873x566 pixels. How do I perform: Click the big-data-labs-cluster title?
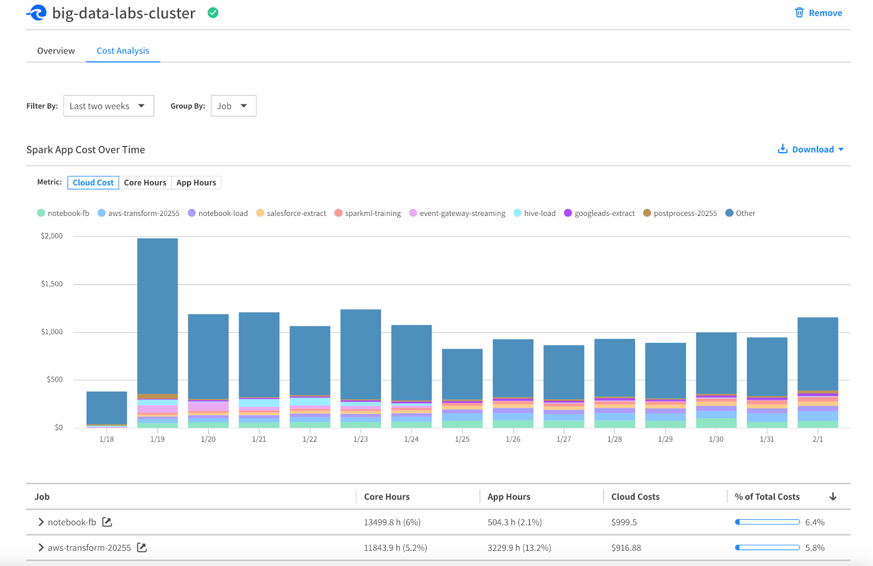tap(124, 13)
